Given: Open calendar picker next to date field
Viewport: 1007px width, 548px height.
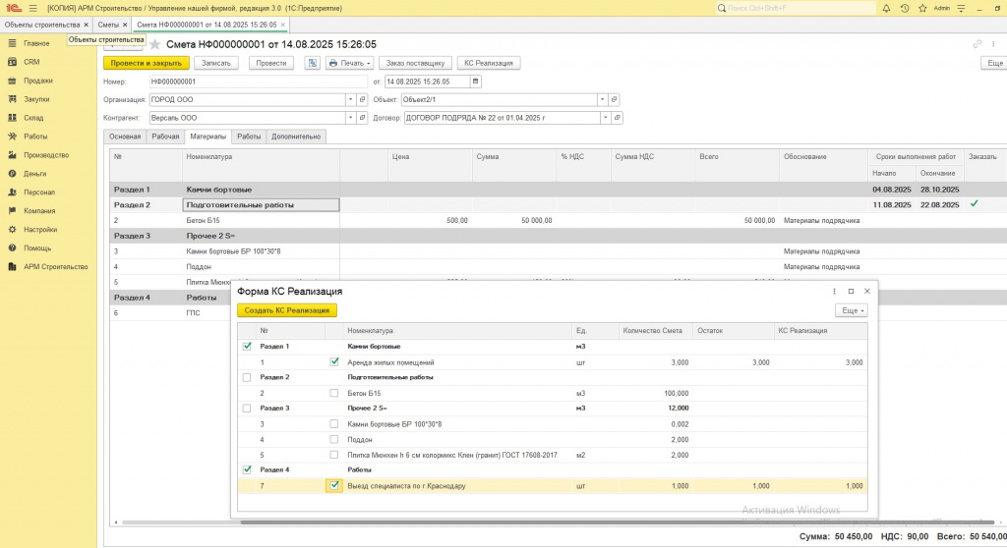Looking at the screenshot, I should (x=476, y=82).
